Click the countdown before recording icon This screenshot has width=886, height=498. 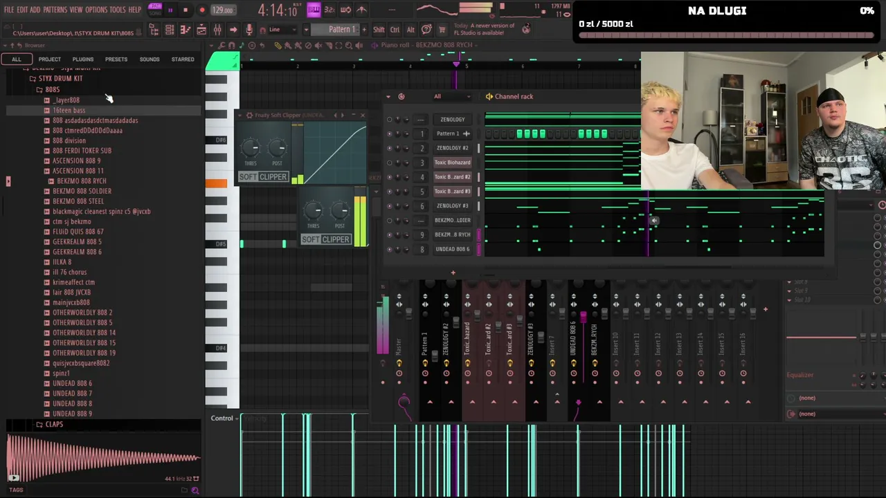tap(329, 10)
